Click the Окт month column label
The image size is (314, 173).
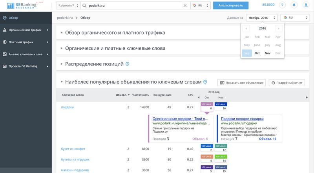207,98
